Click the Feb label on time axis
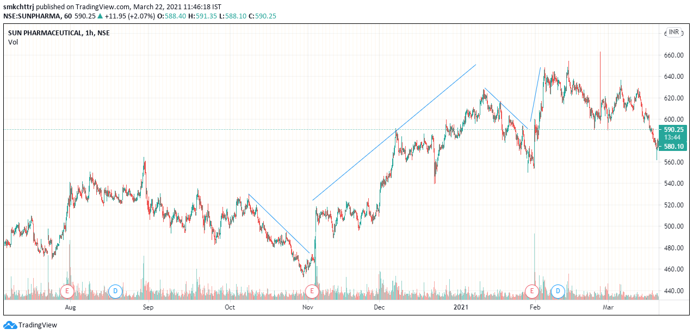Image resolution: width=693 pixels, height=335 pixels. coord(535,308)
